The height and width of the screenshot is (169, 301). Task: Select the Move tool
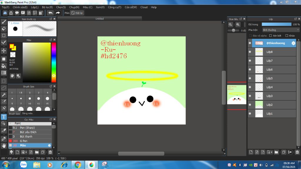(x=4, y=51)
